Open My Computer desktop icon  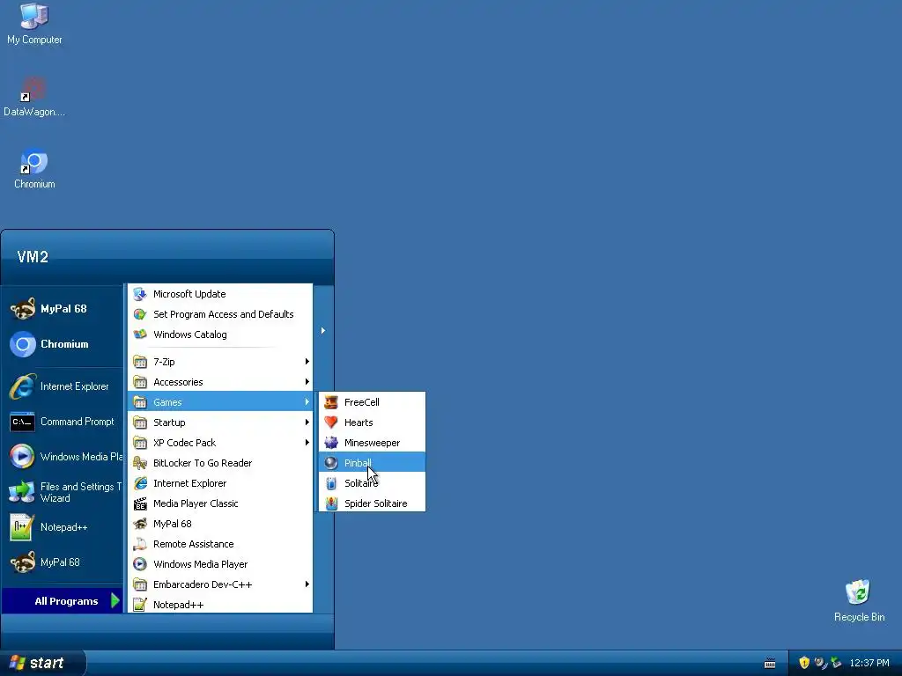click(x=34, y=24)
